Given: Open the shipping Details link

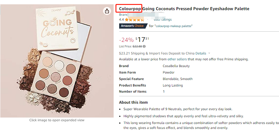Looking at the screenshot, I should pos(201,53).
